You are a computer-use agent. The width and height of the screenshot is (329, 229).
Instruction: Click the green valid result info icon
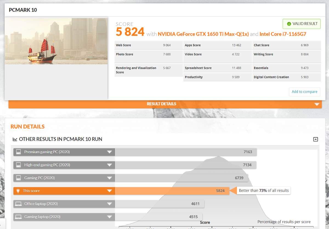click(x=289, y=24)
